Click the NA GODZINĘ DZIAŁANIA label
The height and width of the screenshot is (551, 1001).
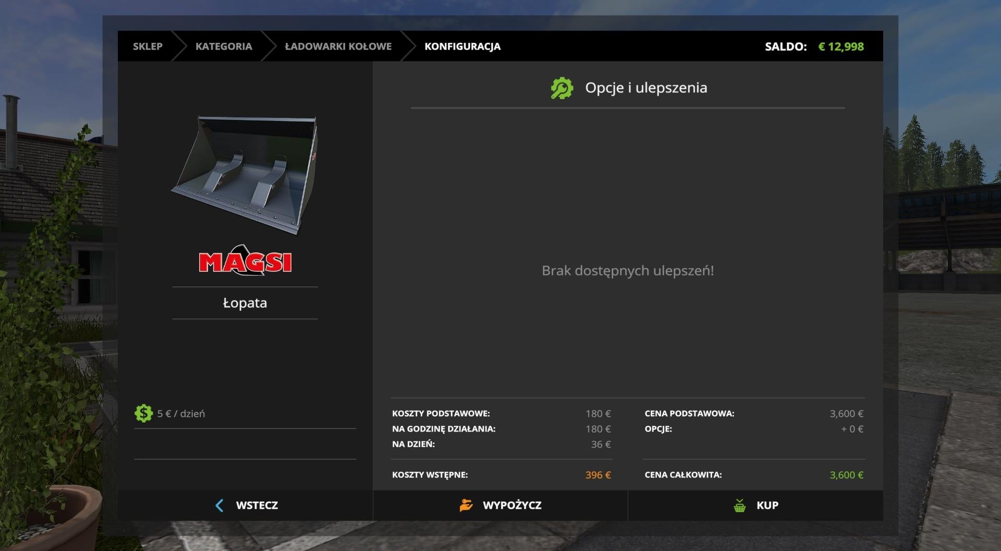click(444, 429)
